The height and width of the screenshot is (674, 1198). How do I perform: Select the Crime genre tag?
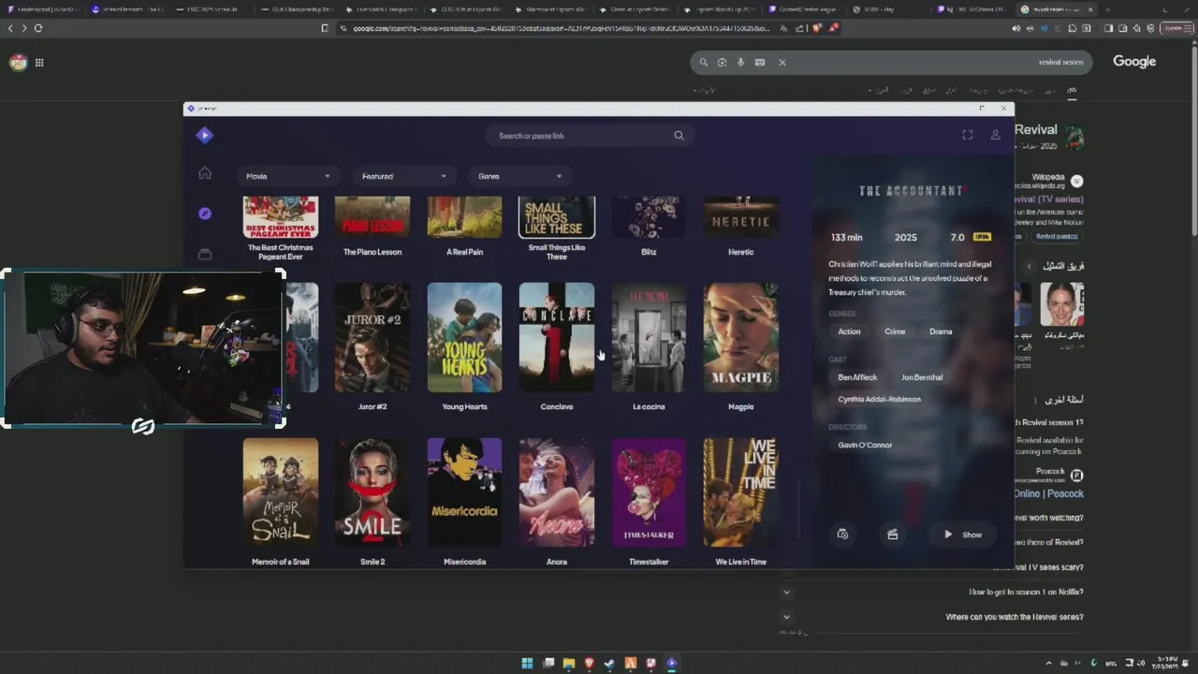(895, 331)
